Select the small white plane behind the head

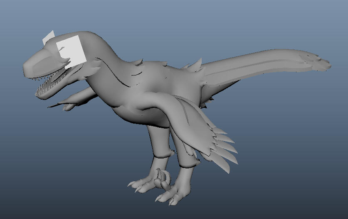(48, 37)
